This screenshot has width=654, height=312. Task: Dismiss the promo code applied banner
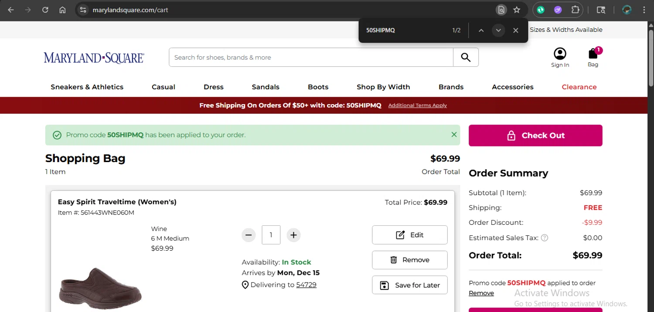pyautogui.click(x=454, y=135)
